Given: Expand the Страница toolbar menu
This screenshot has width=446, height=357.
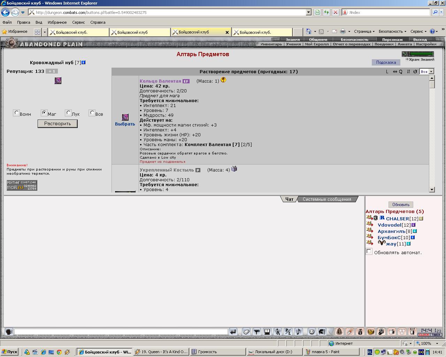Looking at the screenshot, I should coord(364,31).
